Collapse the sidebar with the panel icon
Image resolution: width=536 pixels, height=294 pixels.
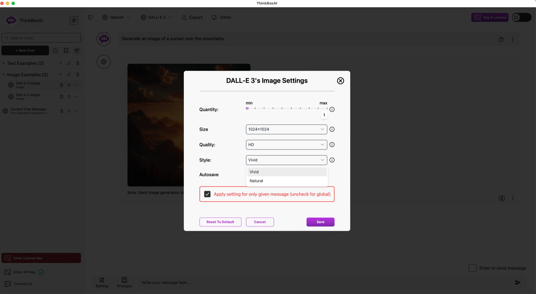[91, 17]
